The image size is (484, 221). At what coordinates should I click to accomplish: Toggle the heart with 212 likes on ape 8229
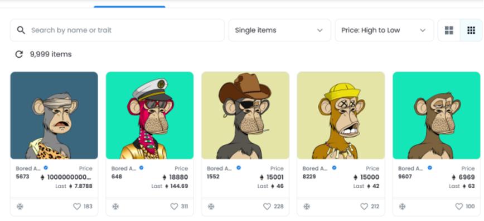pos(365,207)
